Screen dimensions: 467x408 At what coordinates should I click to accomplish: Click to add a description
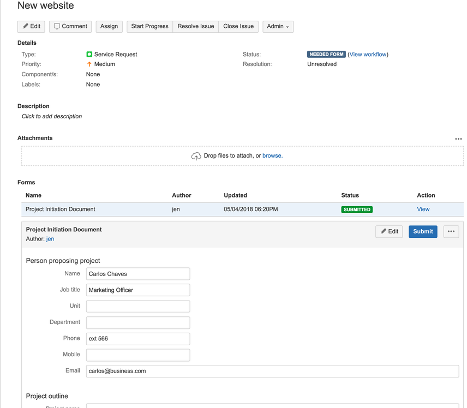(x=52, y=116)
